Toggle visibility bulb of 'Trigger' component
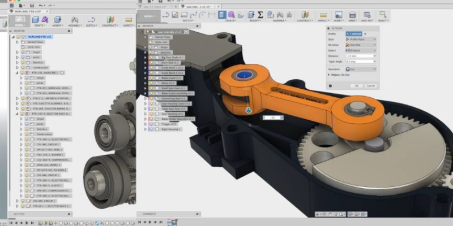 tap(151, 124)
